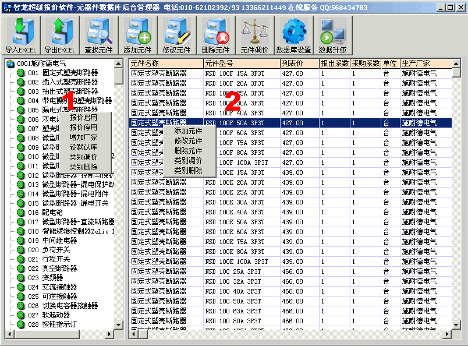Click the Add Component (添加元件) toolbar icon

pyautogui.click(x=137, y=35)
